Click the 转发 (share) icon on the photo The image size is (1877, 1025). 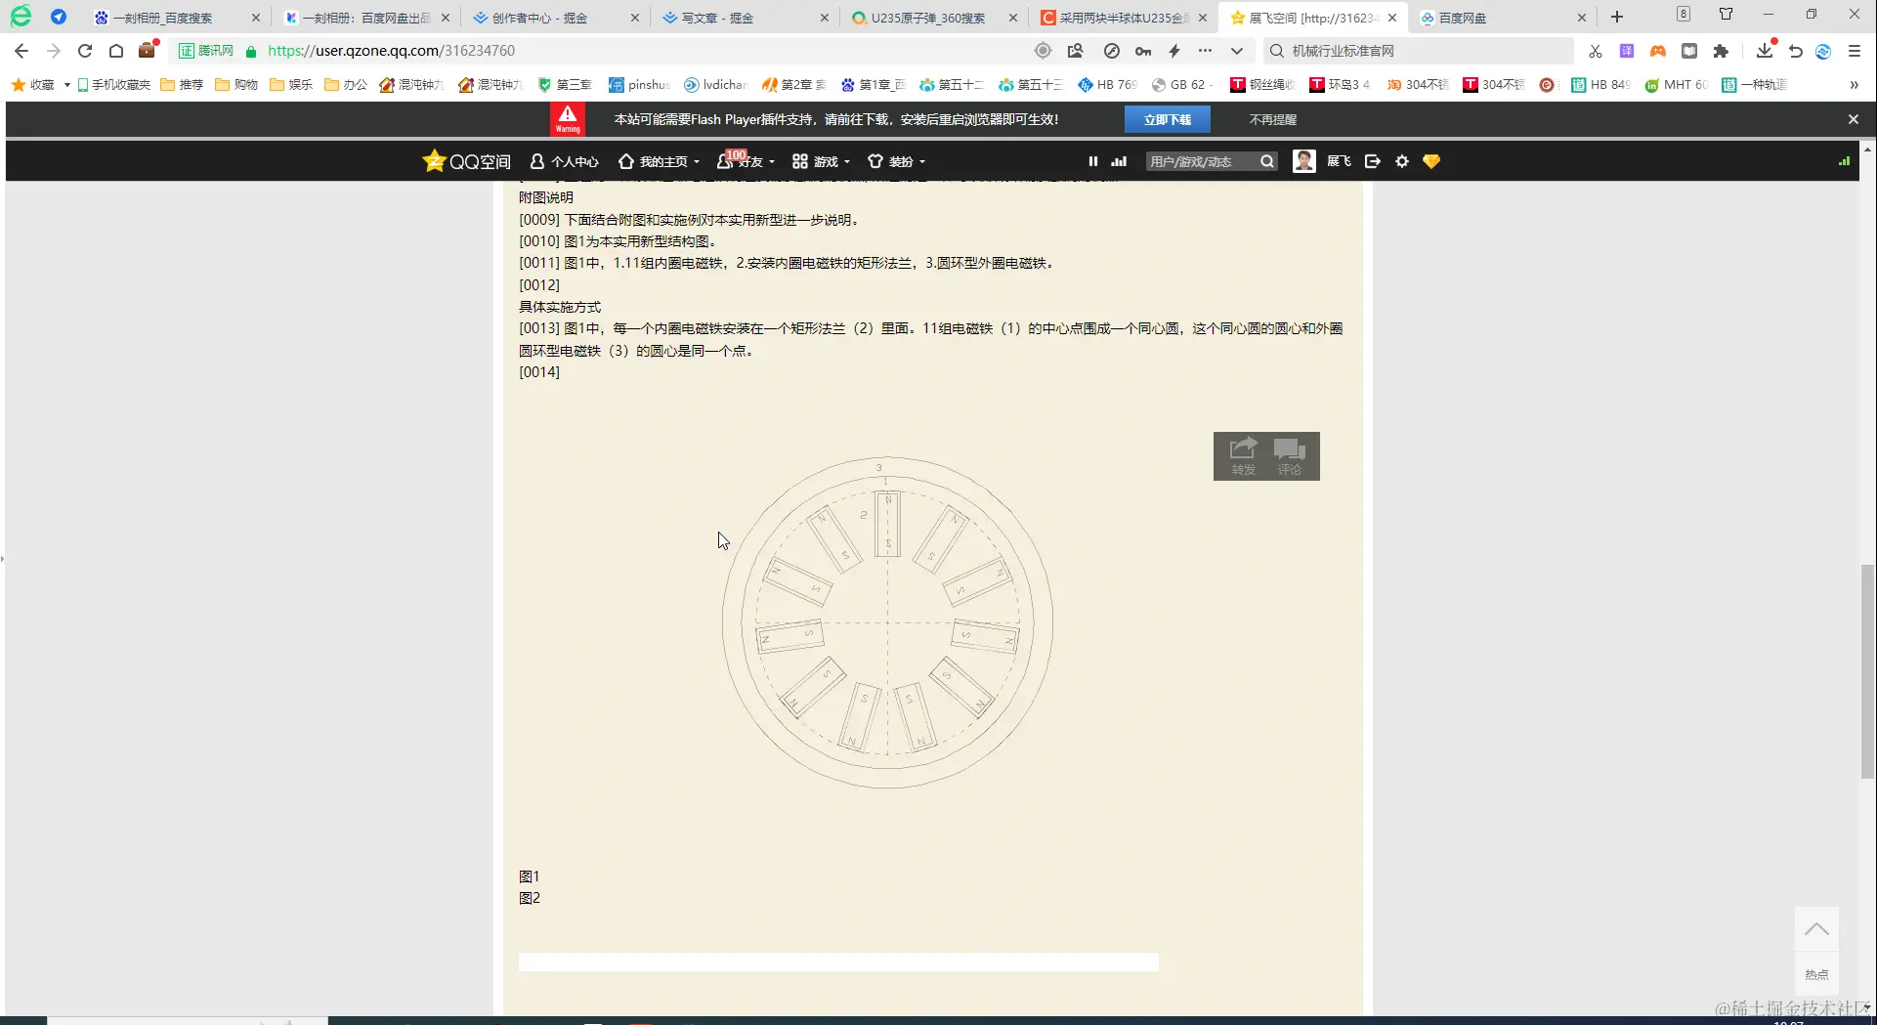(x=1242, y=451)
